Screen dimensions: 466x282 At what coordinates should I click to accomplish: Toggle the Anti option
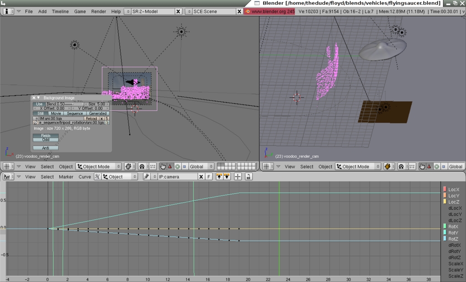click(46, 148)
